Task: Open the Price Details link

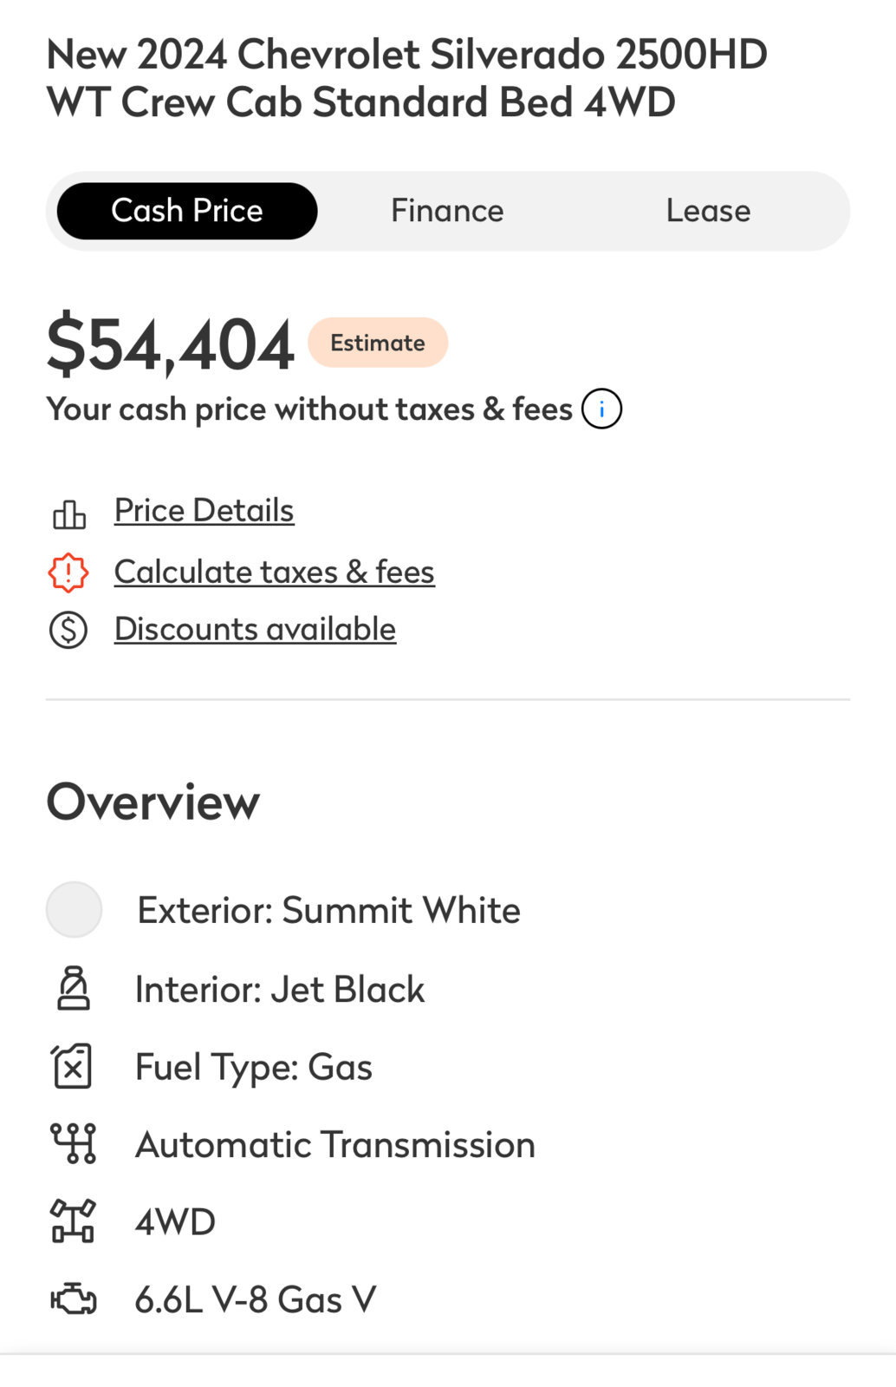Action: (x=205, y=510)
